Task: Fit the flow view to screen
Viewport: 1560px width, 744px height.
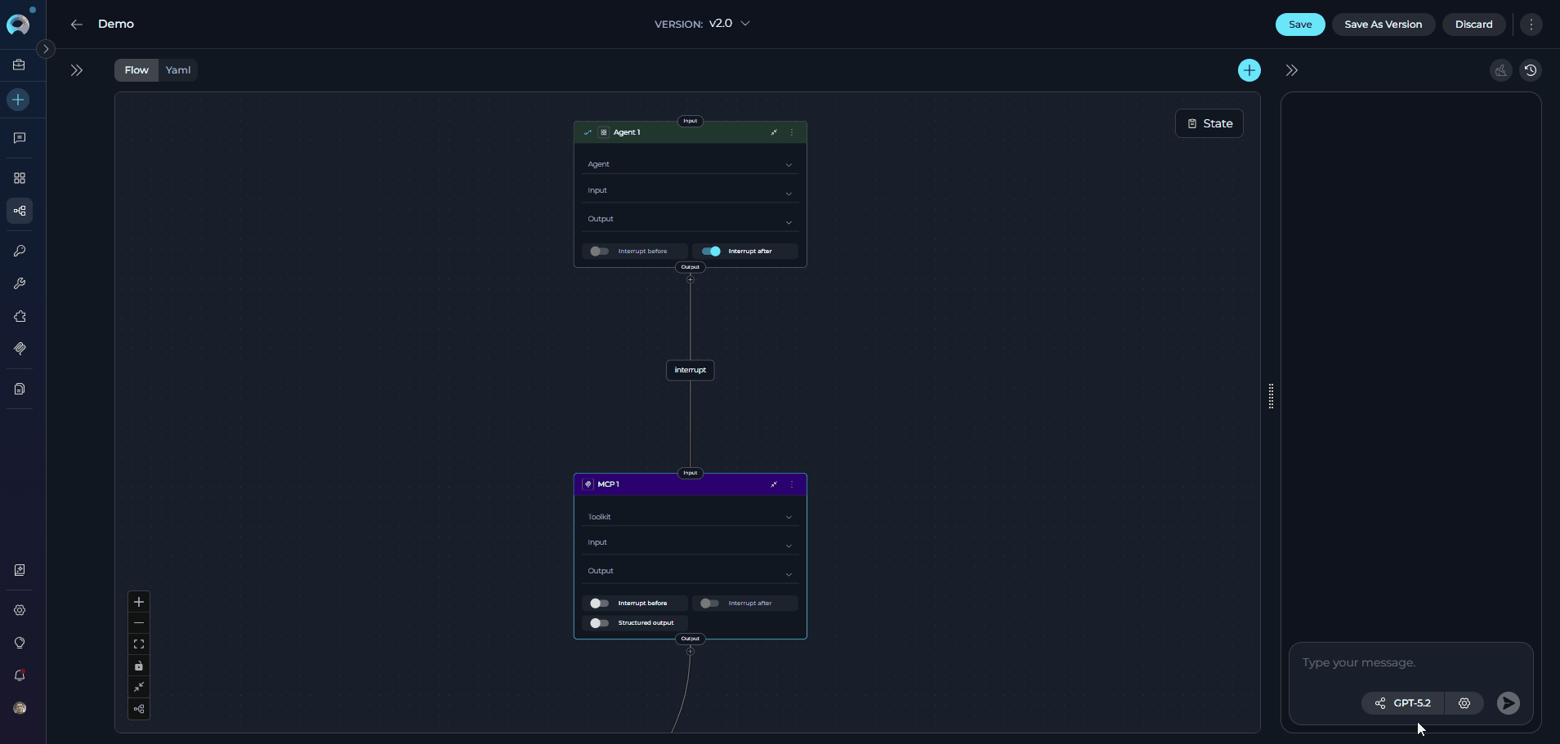Action: 138,644
